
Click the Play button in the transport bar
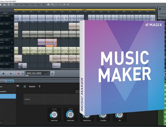tap(11, 74)
